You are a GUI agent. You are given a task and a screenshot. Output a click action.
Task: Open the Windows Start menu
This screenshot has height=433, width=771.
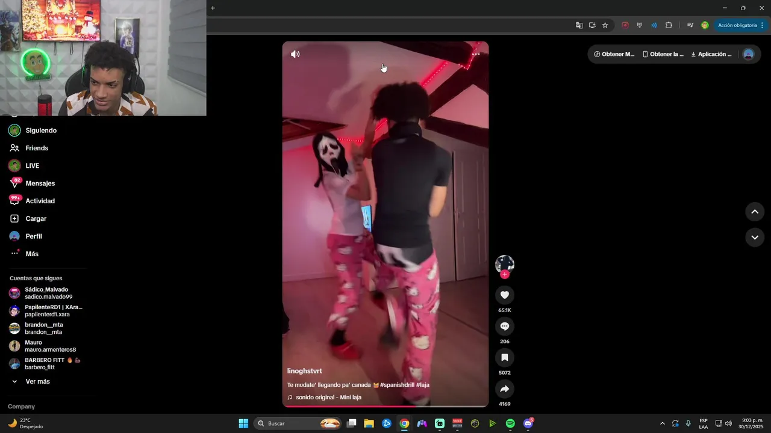[243, 423]
